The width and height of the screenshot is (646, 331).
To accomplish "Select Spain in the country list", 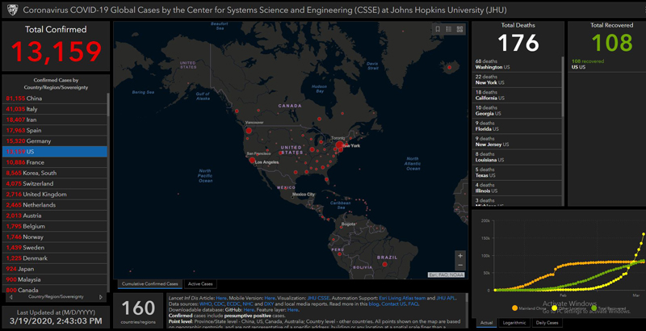I will point(54,131).
